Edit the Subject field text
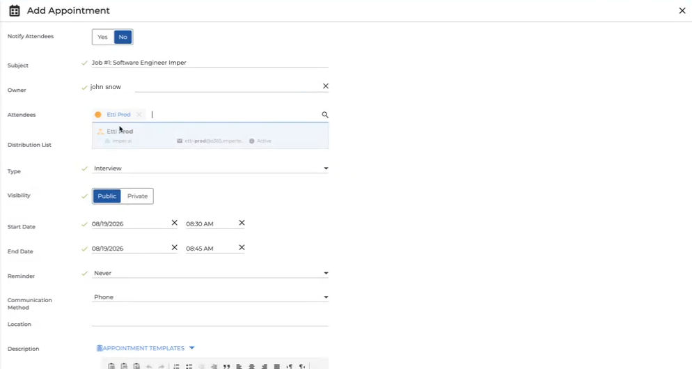 tap(210, 63)
